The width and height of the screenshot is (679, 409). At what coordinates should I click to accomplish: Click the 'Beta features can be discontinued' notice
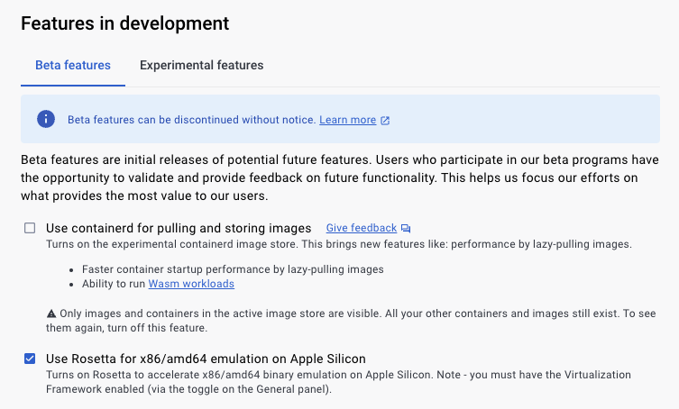tap(191, 120)
